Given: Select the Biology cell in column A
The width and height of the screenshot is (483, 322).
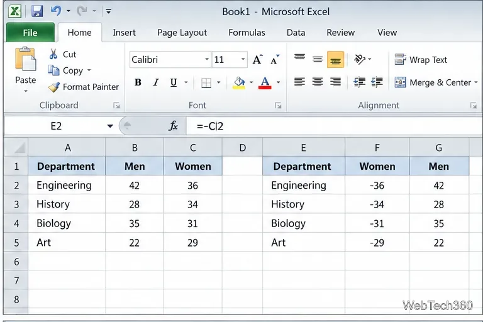Looking at the screenshot, I should click(67, 223).
